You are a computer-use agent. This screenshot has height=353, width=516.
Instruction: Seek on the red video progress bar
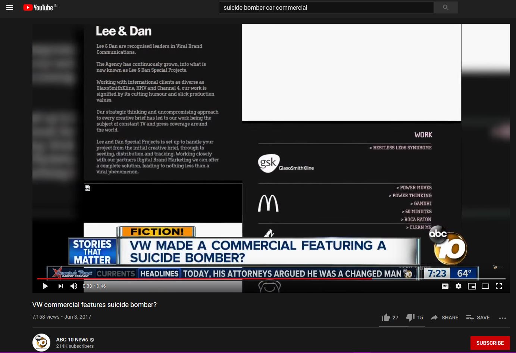tap(271, 279)
